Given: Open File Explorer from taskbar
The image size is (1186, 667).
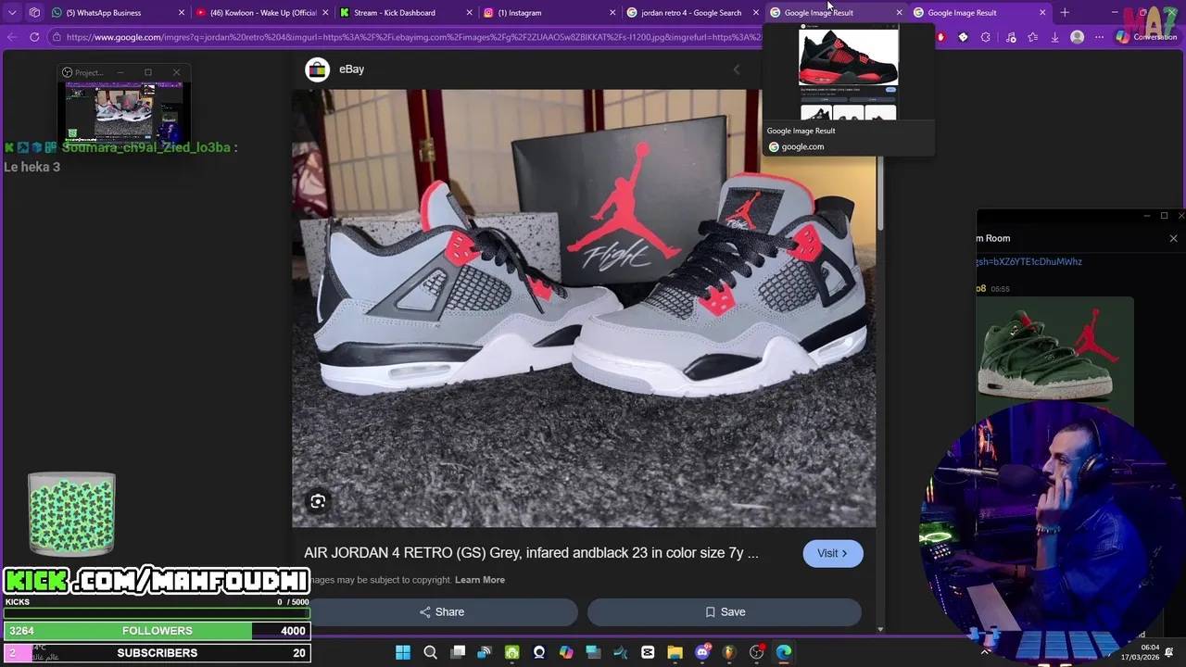Looking at the screenshot, I should (x=675, y=652).
